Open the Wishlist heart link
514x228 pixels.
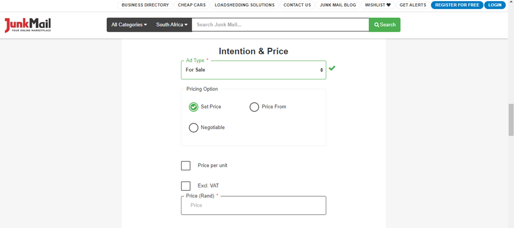(x=378, y=5)
